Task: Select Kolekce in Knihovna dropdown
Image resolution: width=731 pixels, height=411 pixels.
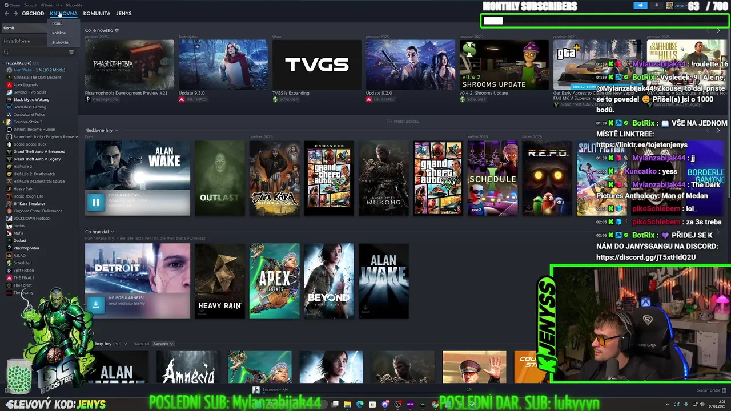Action: click(59, 33)
